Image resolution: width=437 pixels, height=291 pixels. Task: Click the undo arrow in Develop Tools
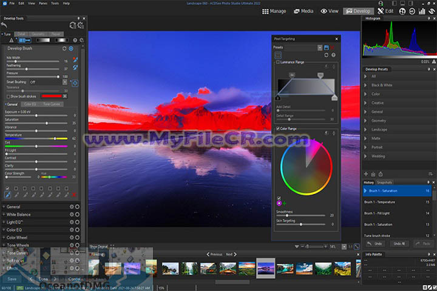[4, 25]
